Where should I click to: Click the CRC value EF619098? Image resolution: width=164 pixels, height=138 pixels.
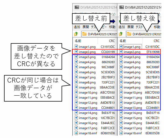click(153, 52)
